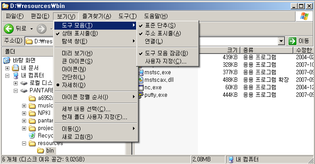Image resolution: width=315 pixels, height=164 pixels.
Task: Open the Favorites (즐겨찾기) menu
Action: click(97, 16)
